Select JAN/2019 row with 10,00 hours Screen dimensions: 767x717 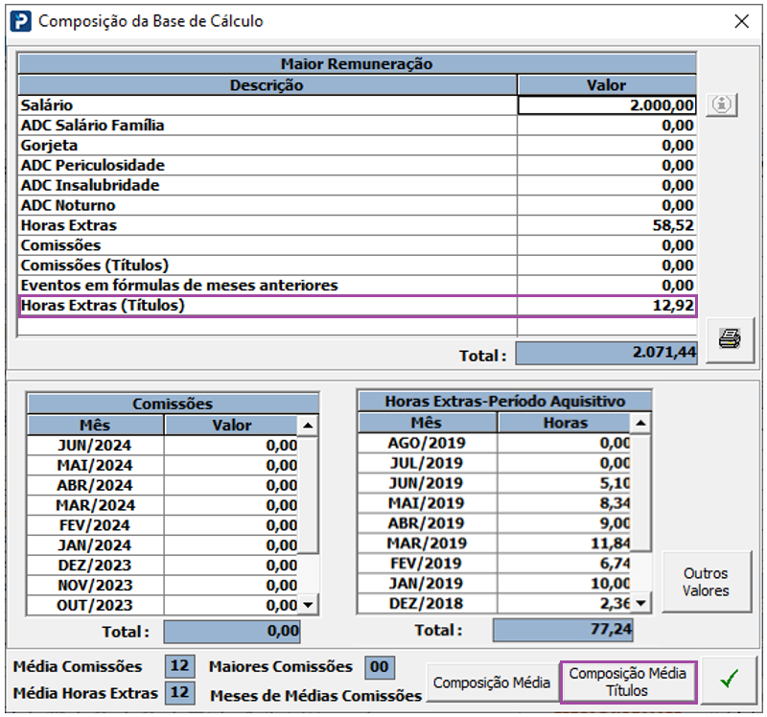click(x=495, y=584)
